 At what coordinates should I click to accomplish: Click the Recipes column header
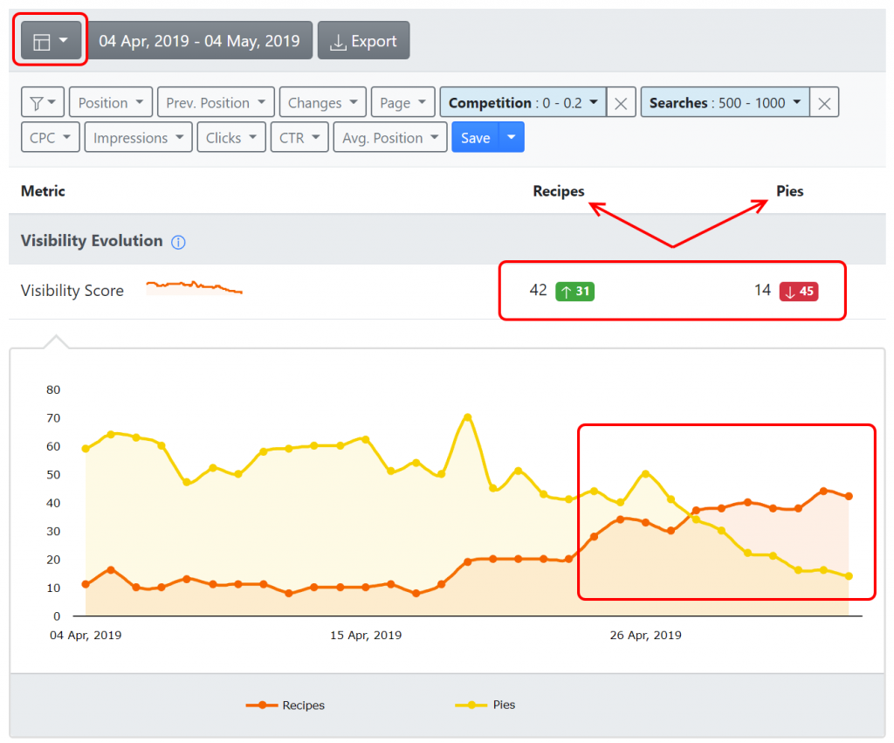tap(559, 191)
